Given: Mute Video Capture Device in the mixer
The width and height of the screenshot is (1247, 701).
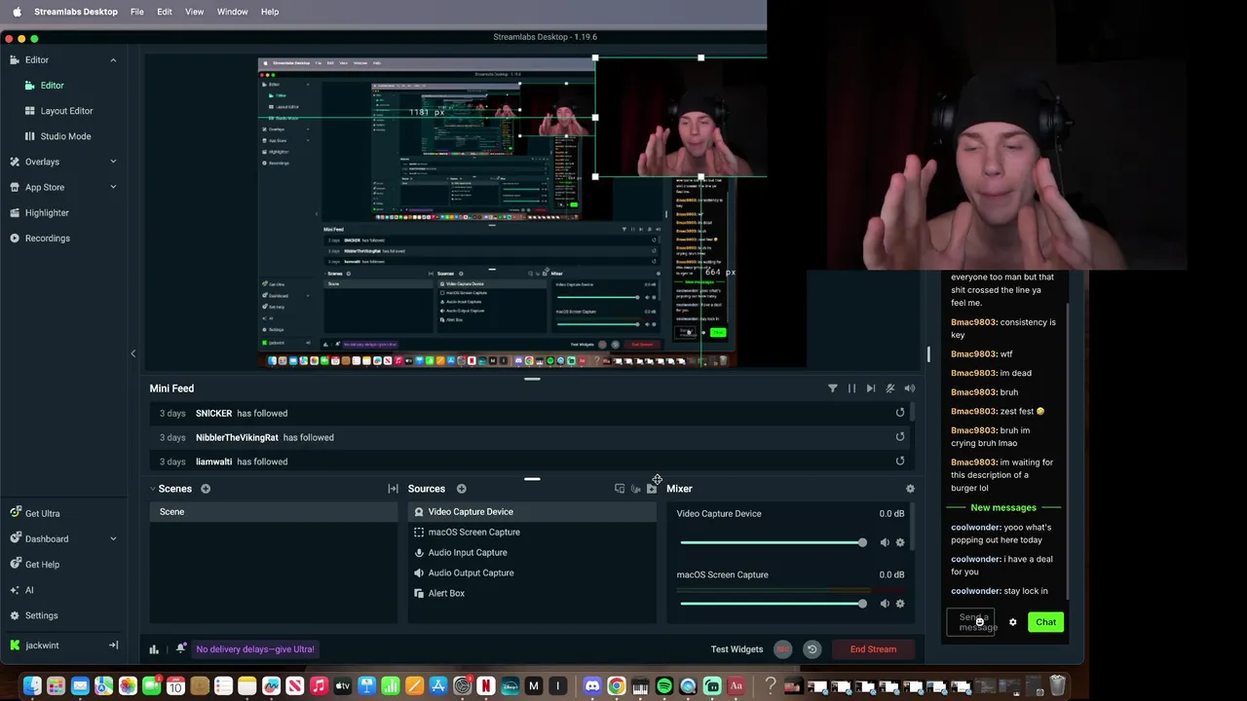Looking at the screenshot, I should point(885,542).
